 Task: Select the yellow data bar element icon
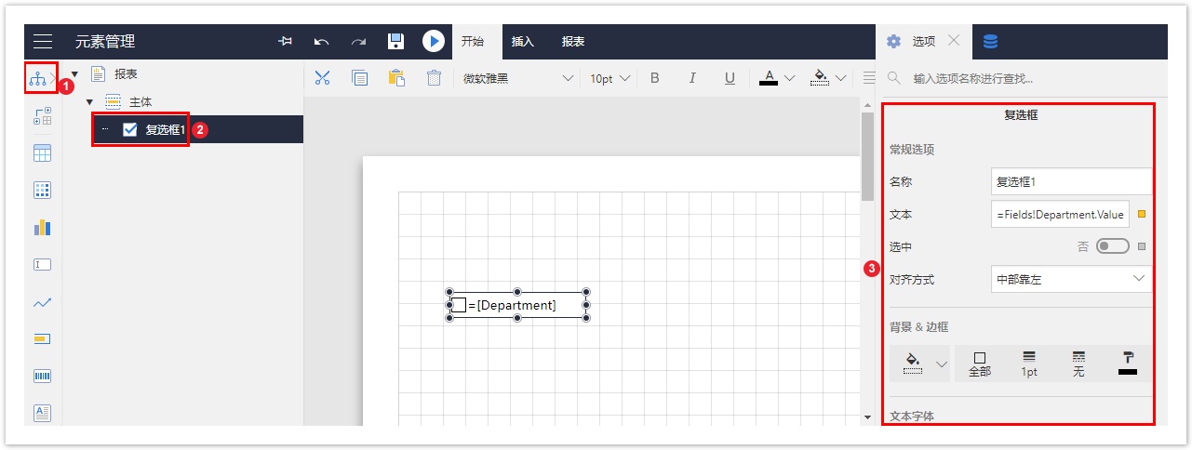[x=42, y=339]
